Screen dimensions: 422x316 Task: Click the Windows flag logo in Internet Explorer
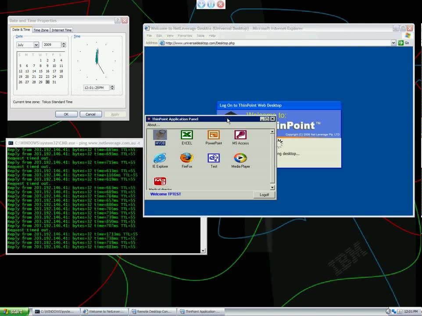408,36
